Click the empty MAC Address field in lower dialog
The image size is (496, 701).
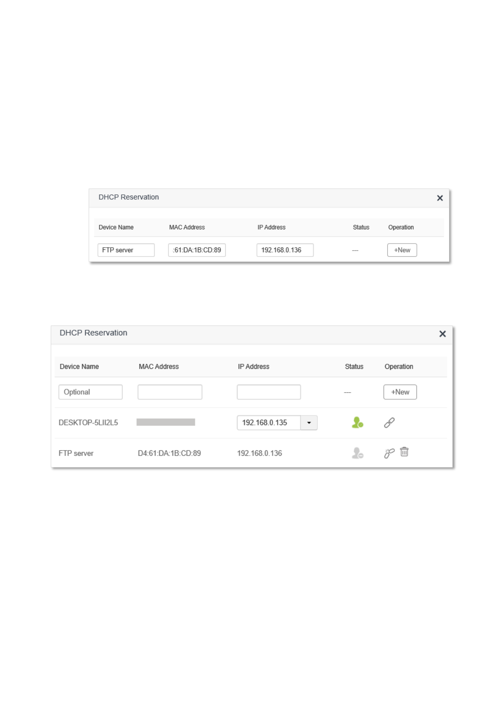tap(170, 392)
